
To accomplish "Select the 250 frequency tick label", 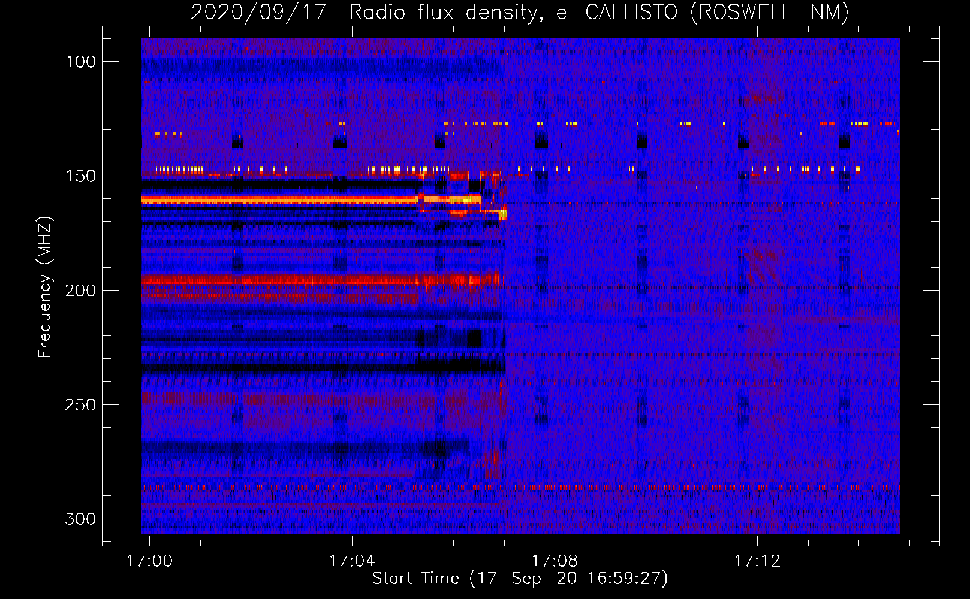I will [80, 405].
